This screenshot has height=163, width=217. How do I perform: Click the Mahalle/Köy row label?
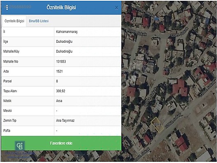tap(12, 51)
